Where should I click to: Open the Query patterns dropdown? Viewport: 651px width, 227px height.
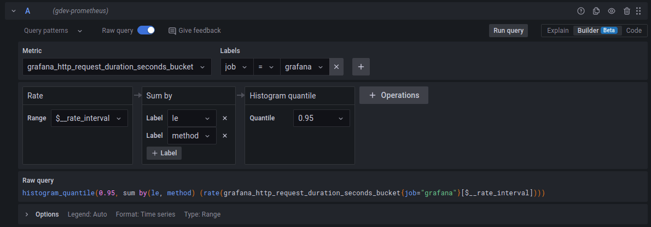pos(53,31)
